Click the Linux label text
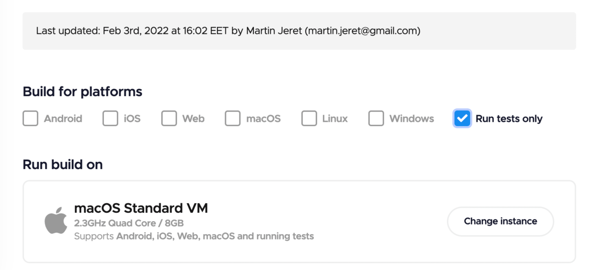This screenshot has height=270, width=613. pos(335,119)
